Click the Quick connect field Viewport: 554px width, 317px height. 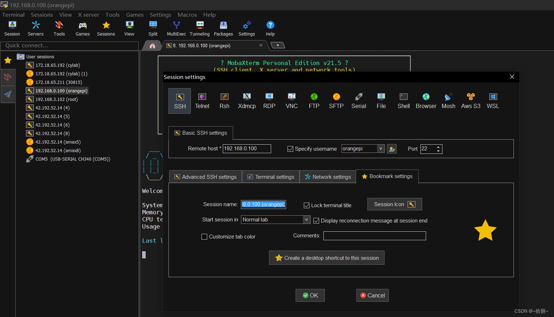click(x=70, y=45)
